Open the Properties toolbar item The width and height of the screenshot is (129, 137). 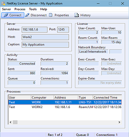pyautogui.click(x=59, y=15)
